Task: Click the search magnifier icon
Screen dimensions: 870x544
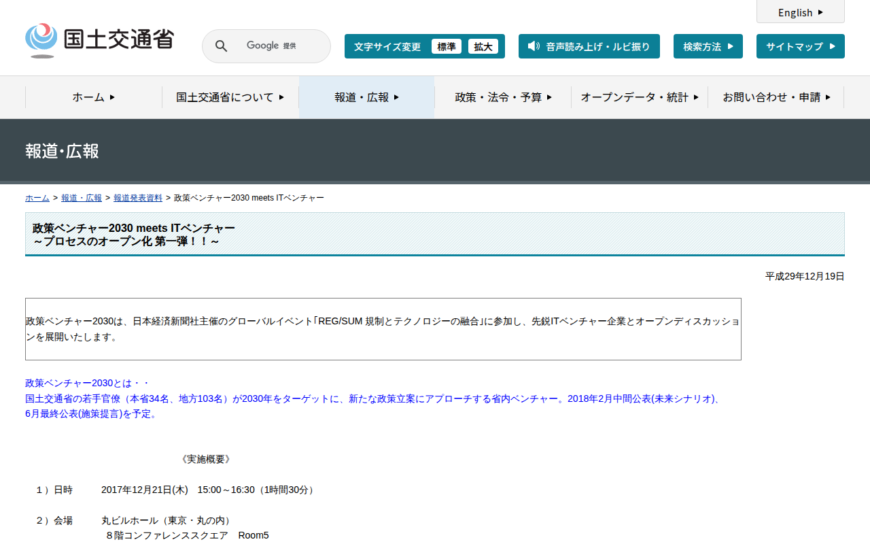Action: (x=221, y=46)
